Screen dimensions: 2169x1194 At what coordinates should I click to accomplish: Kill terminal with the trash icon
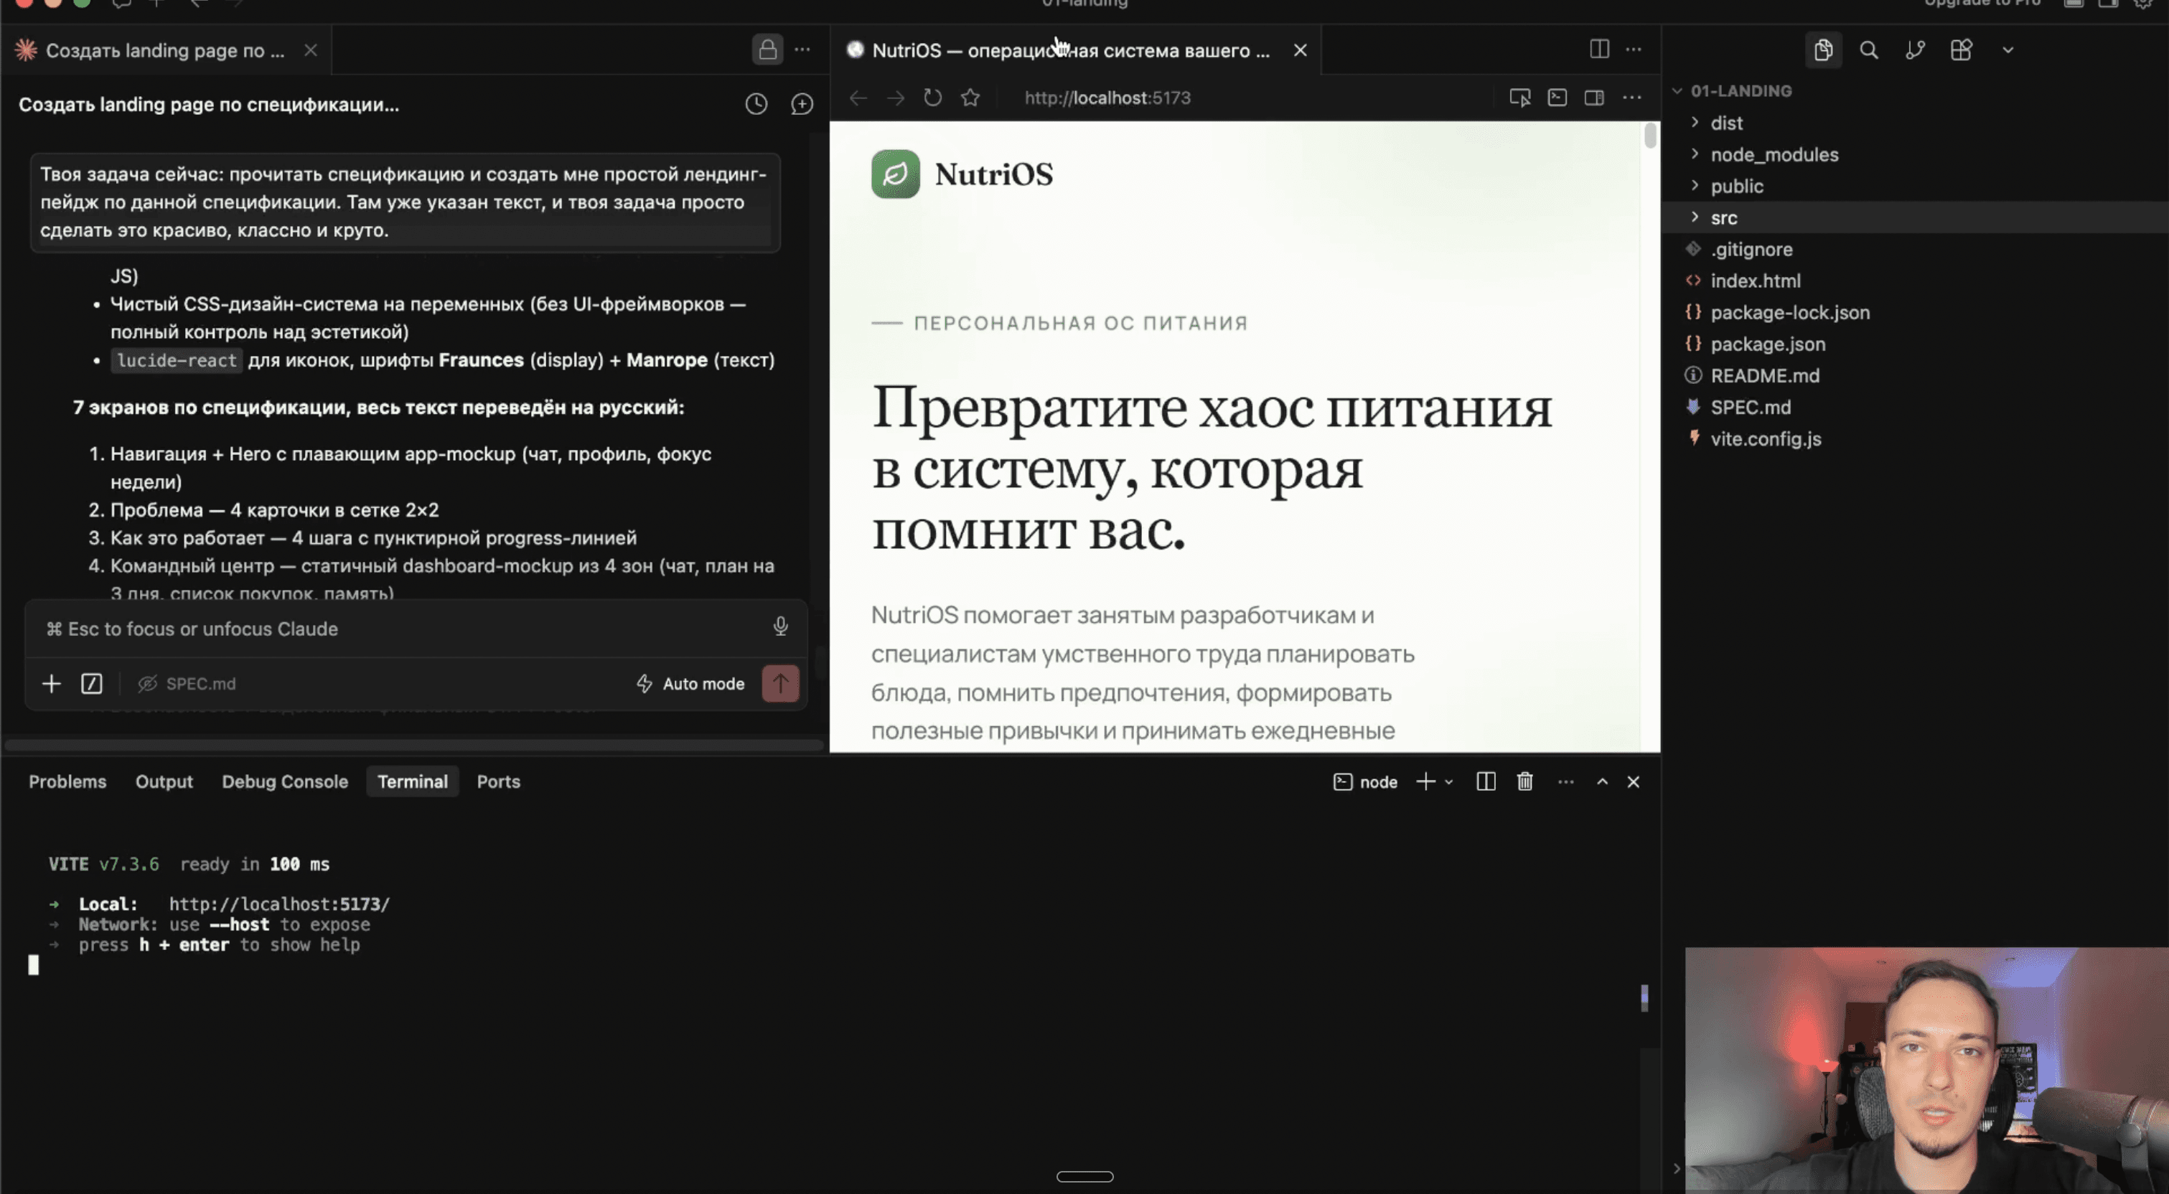[1525, 782]
